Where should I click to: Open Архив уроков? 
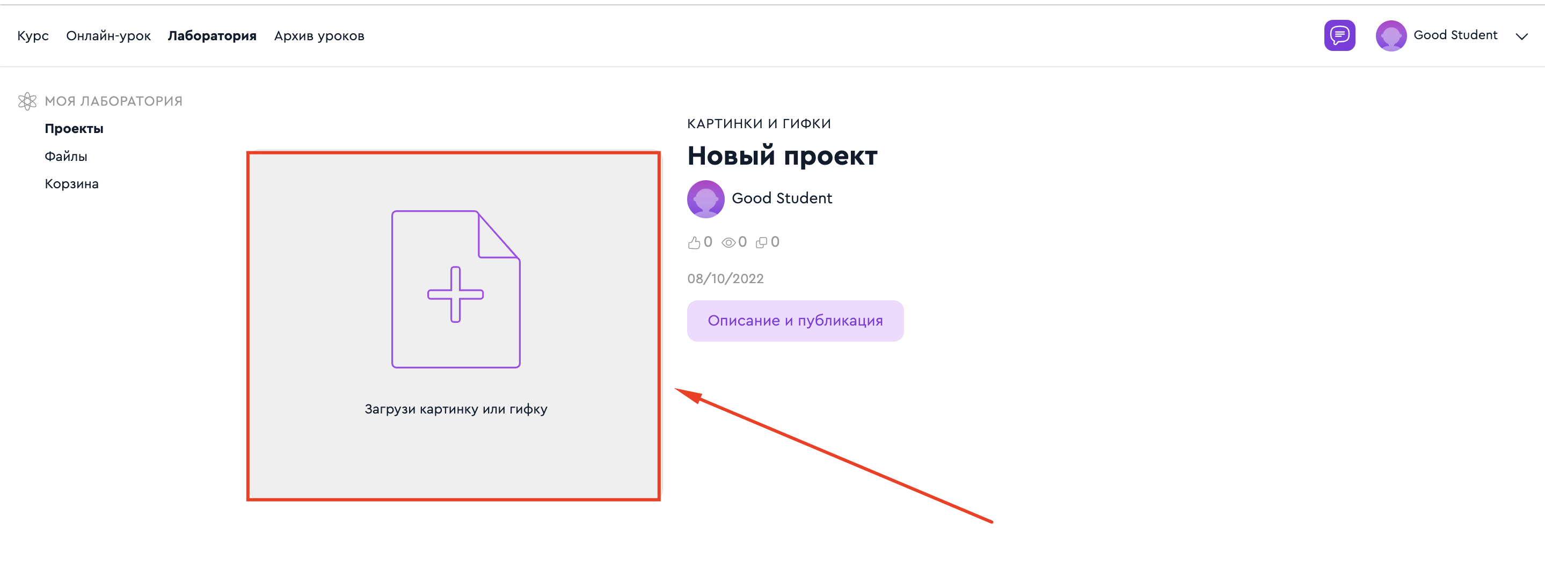(x=319, y=36)
